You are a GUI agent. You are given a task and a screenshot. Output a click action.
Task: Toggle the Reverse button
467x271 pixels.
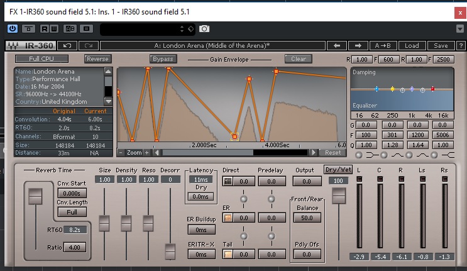point(97,59)
